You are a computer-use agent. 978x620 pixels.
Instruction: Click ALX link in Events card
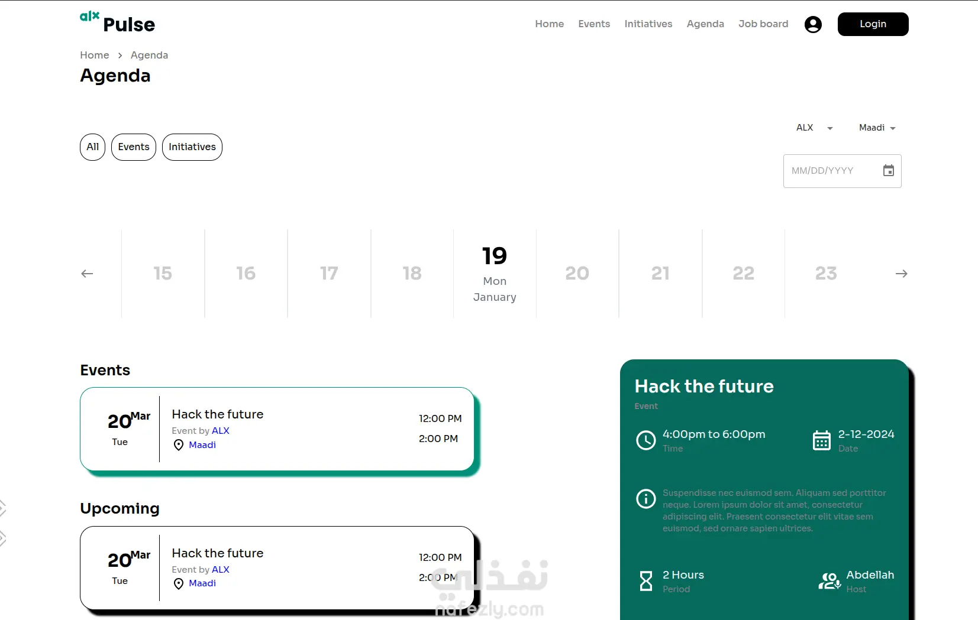[x=221, y=431]
